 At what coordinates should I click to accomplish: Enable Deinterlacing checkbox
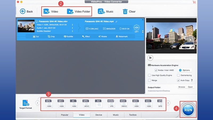pyautogui.click(x=178, y=75)
